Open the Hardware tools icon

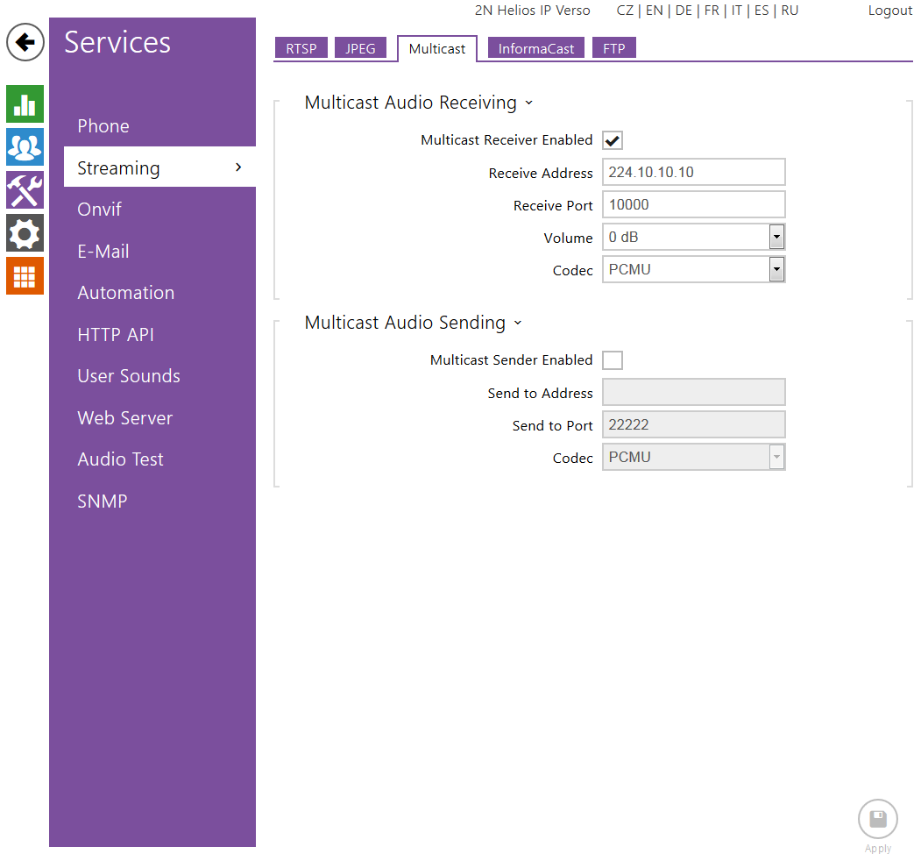click(x=25, y=189)
